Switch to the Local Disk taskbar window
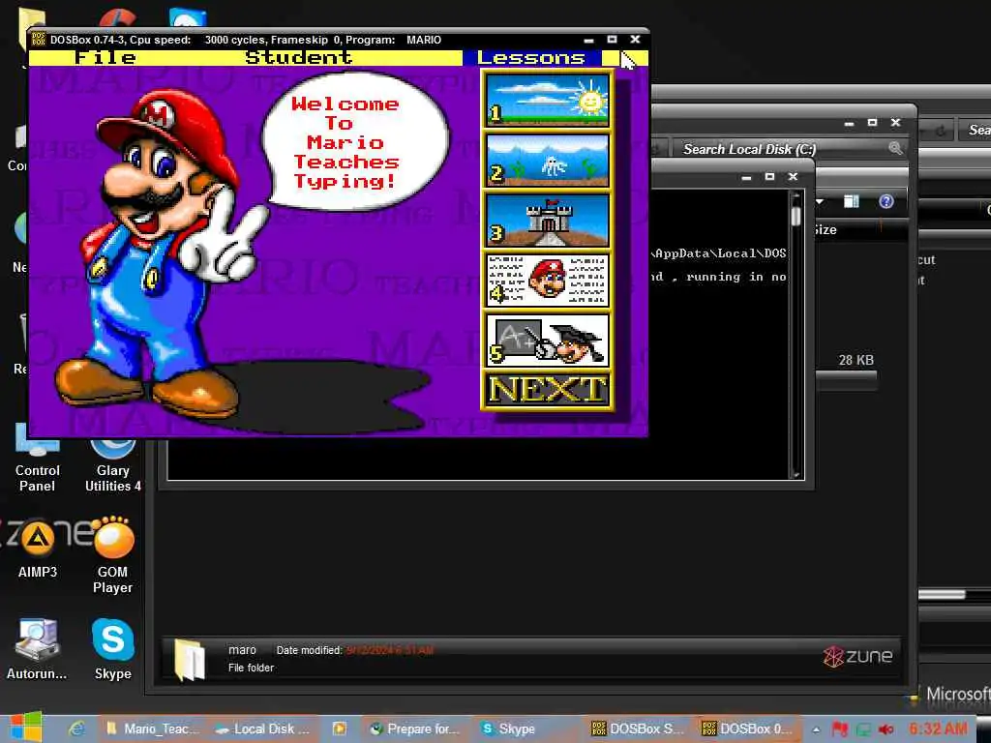This screenshot has height=743, width=991. [x=261, y=728]
